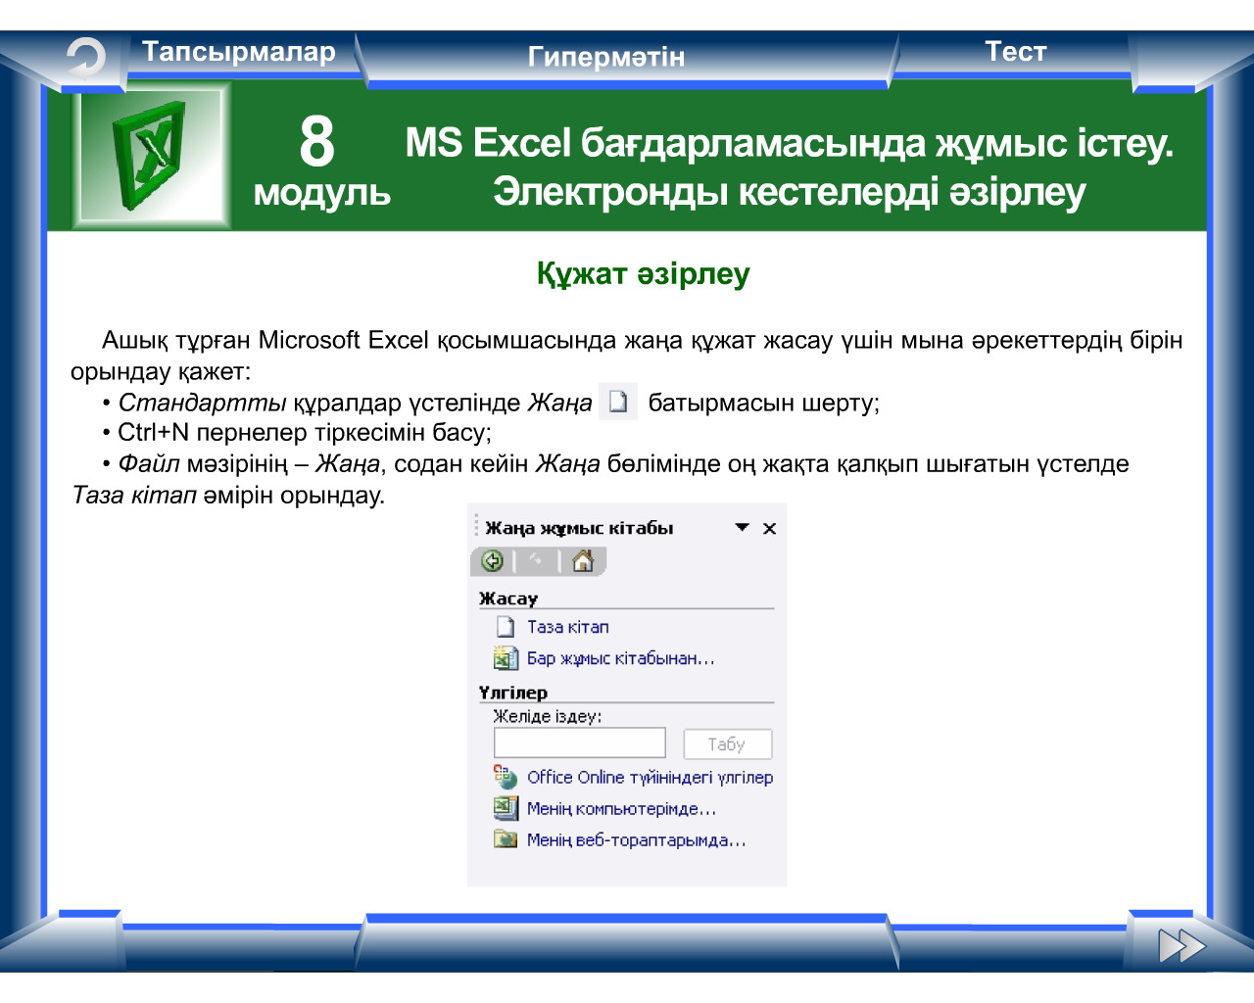The width and height of the screenshot is (1254, 1003).
Task: Click the Жасау section heading
Action: [x=508, y=598]
